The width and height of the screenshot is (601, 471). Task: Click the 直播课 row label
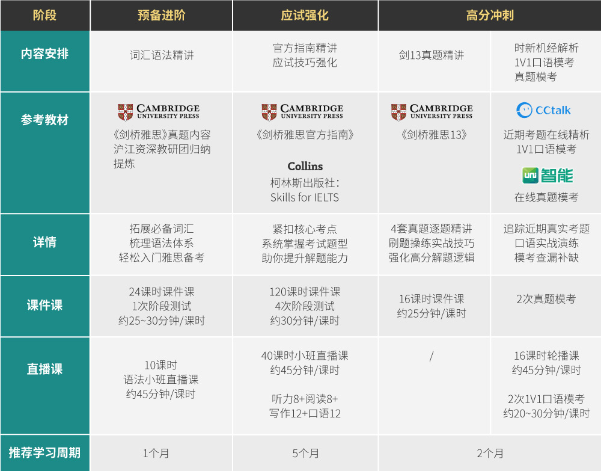tap(45, 369)
